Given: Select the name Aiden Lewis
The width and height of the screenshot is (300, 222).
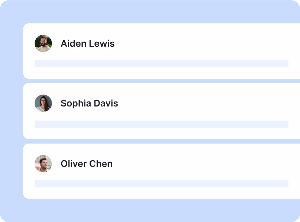Looking at the screenshot, I should (x=88, y=43).
